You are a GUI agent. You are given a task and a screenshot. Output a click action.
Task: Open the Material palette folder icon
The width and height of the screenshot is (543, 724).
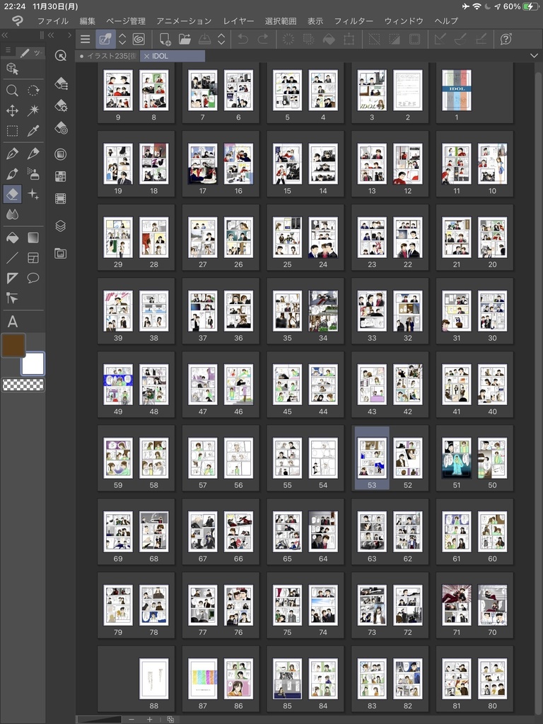click(x=61, y=253)
